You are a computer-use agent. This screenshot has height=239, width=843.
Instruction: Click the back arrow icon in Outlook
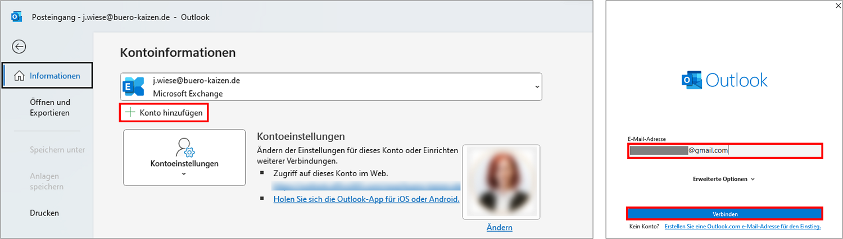(19, 47)
